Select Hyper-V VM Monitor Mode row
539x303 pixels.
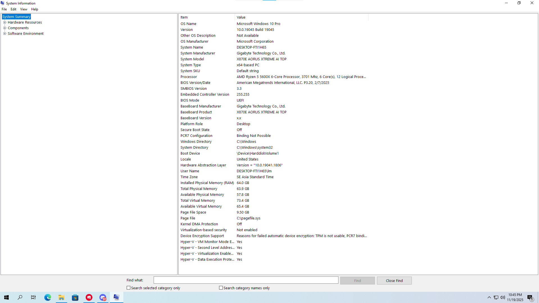coord(274,242)
